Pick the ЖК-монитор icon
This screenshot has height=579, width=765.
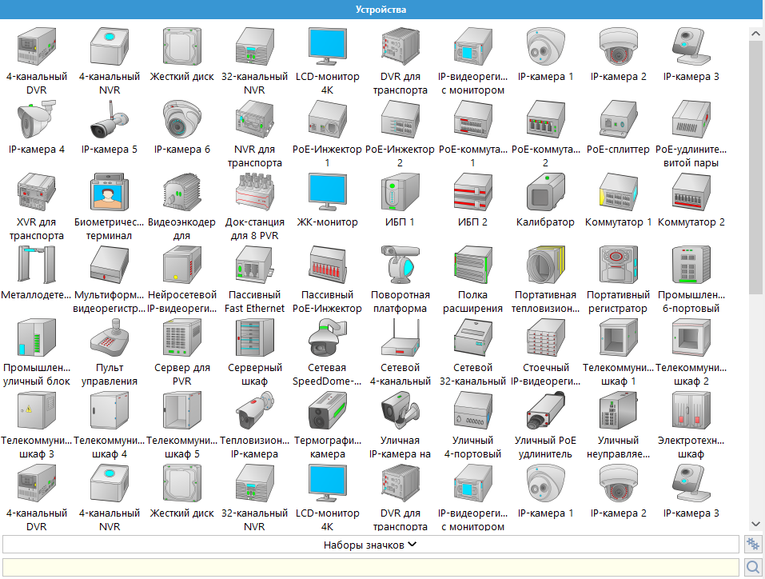pos(328,193)
